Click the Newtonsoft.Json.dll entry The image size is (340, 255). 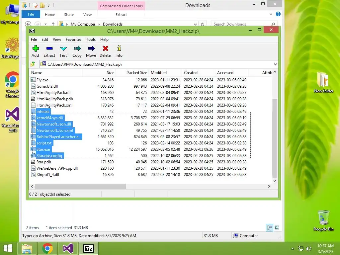(54, 124)
